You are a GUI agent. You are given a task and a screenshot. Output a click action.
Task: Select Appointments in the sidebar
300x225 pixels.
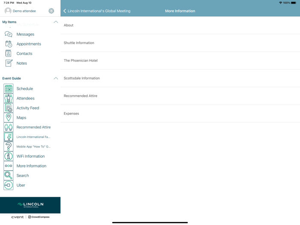(x=29, y=44)
